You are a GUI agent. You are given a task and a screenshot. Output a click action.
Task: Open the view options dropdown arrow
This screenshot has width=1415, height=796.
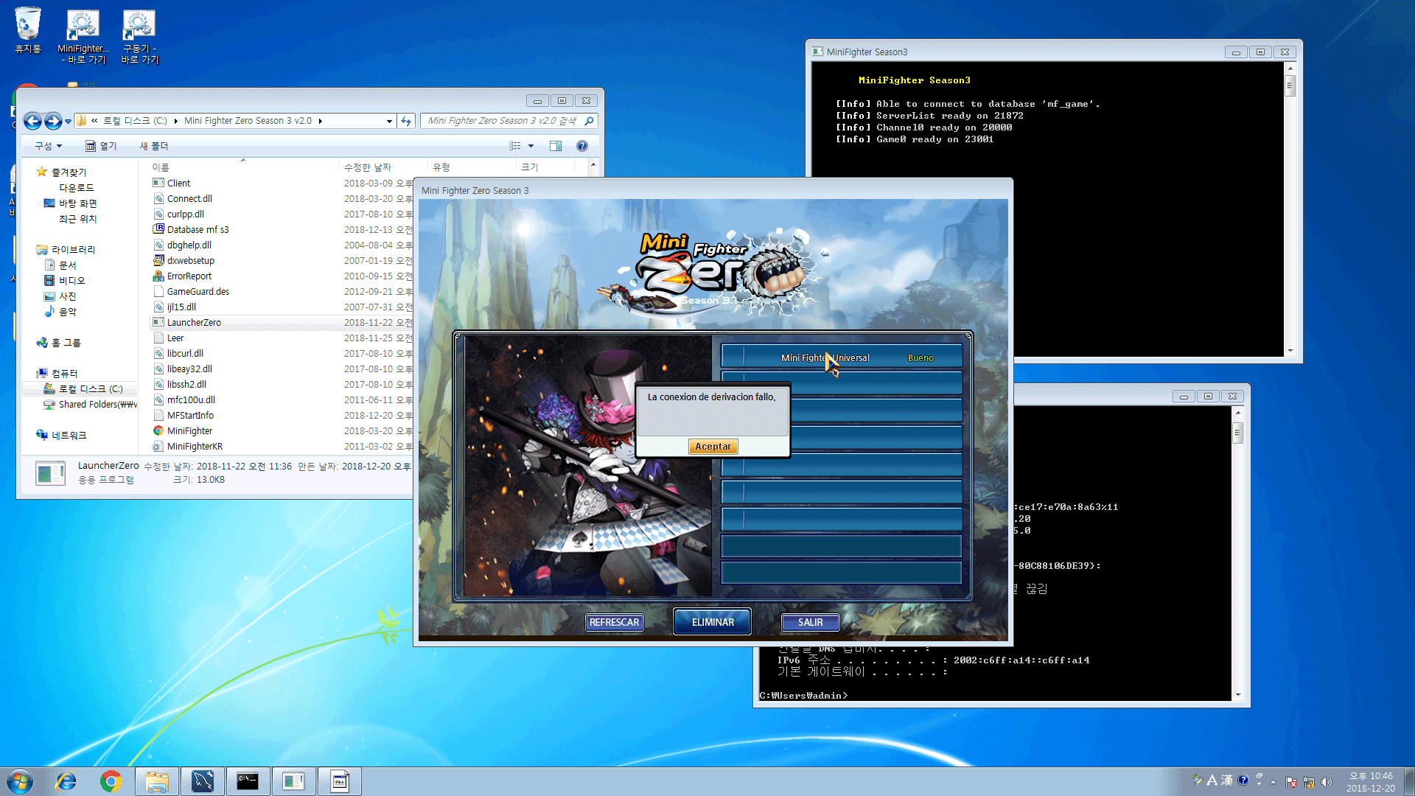click(531, 146)
